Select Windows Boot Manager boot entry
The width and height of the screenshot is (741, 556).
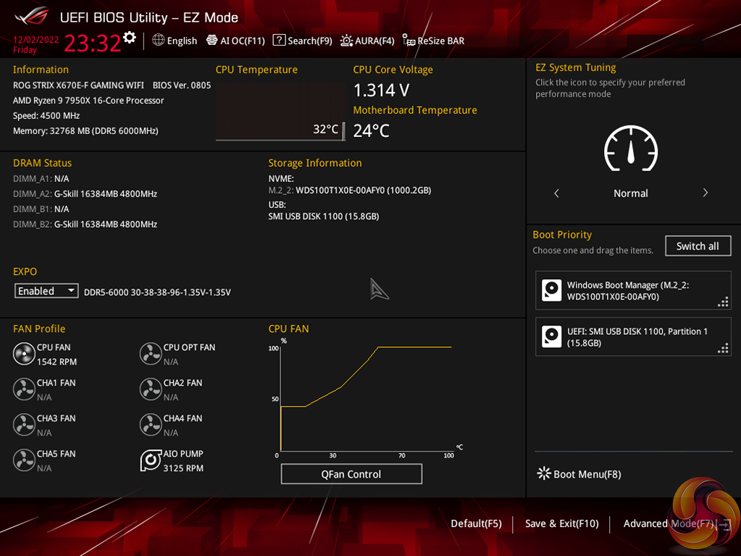coord(633,290)
